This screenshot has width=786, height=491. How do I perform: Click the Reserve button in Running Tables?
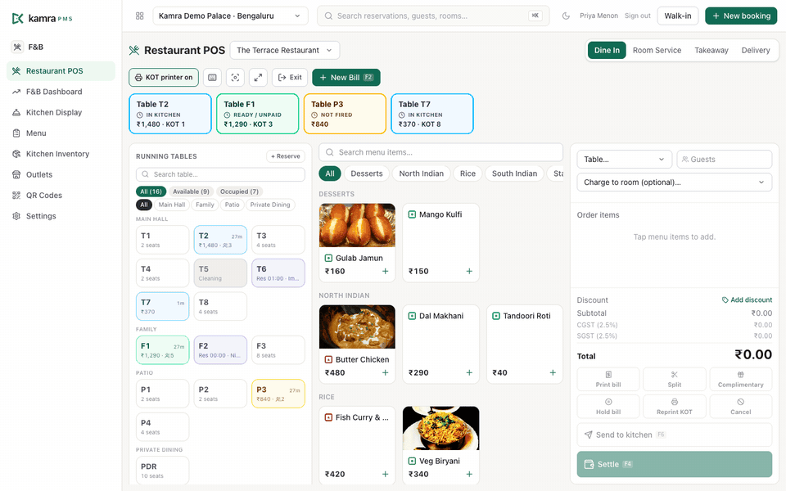(286, 156)
